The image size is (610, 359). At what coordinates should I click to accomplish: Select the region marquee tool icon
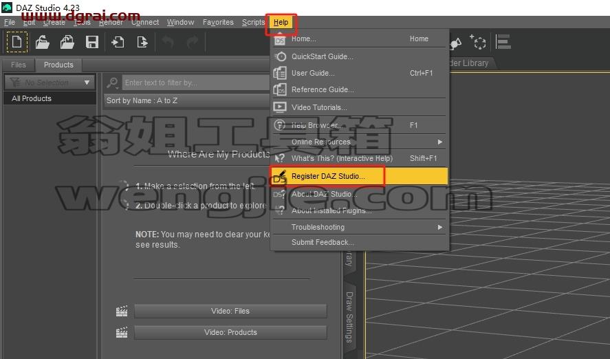478,42
